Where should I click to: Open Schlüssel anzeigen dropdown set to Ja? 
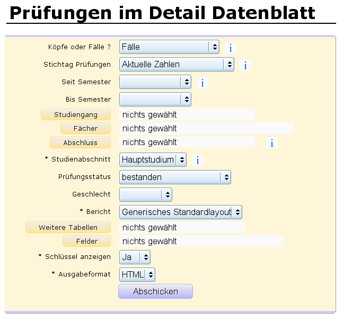(135, 257)
